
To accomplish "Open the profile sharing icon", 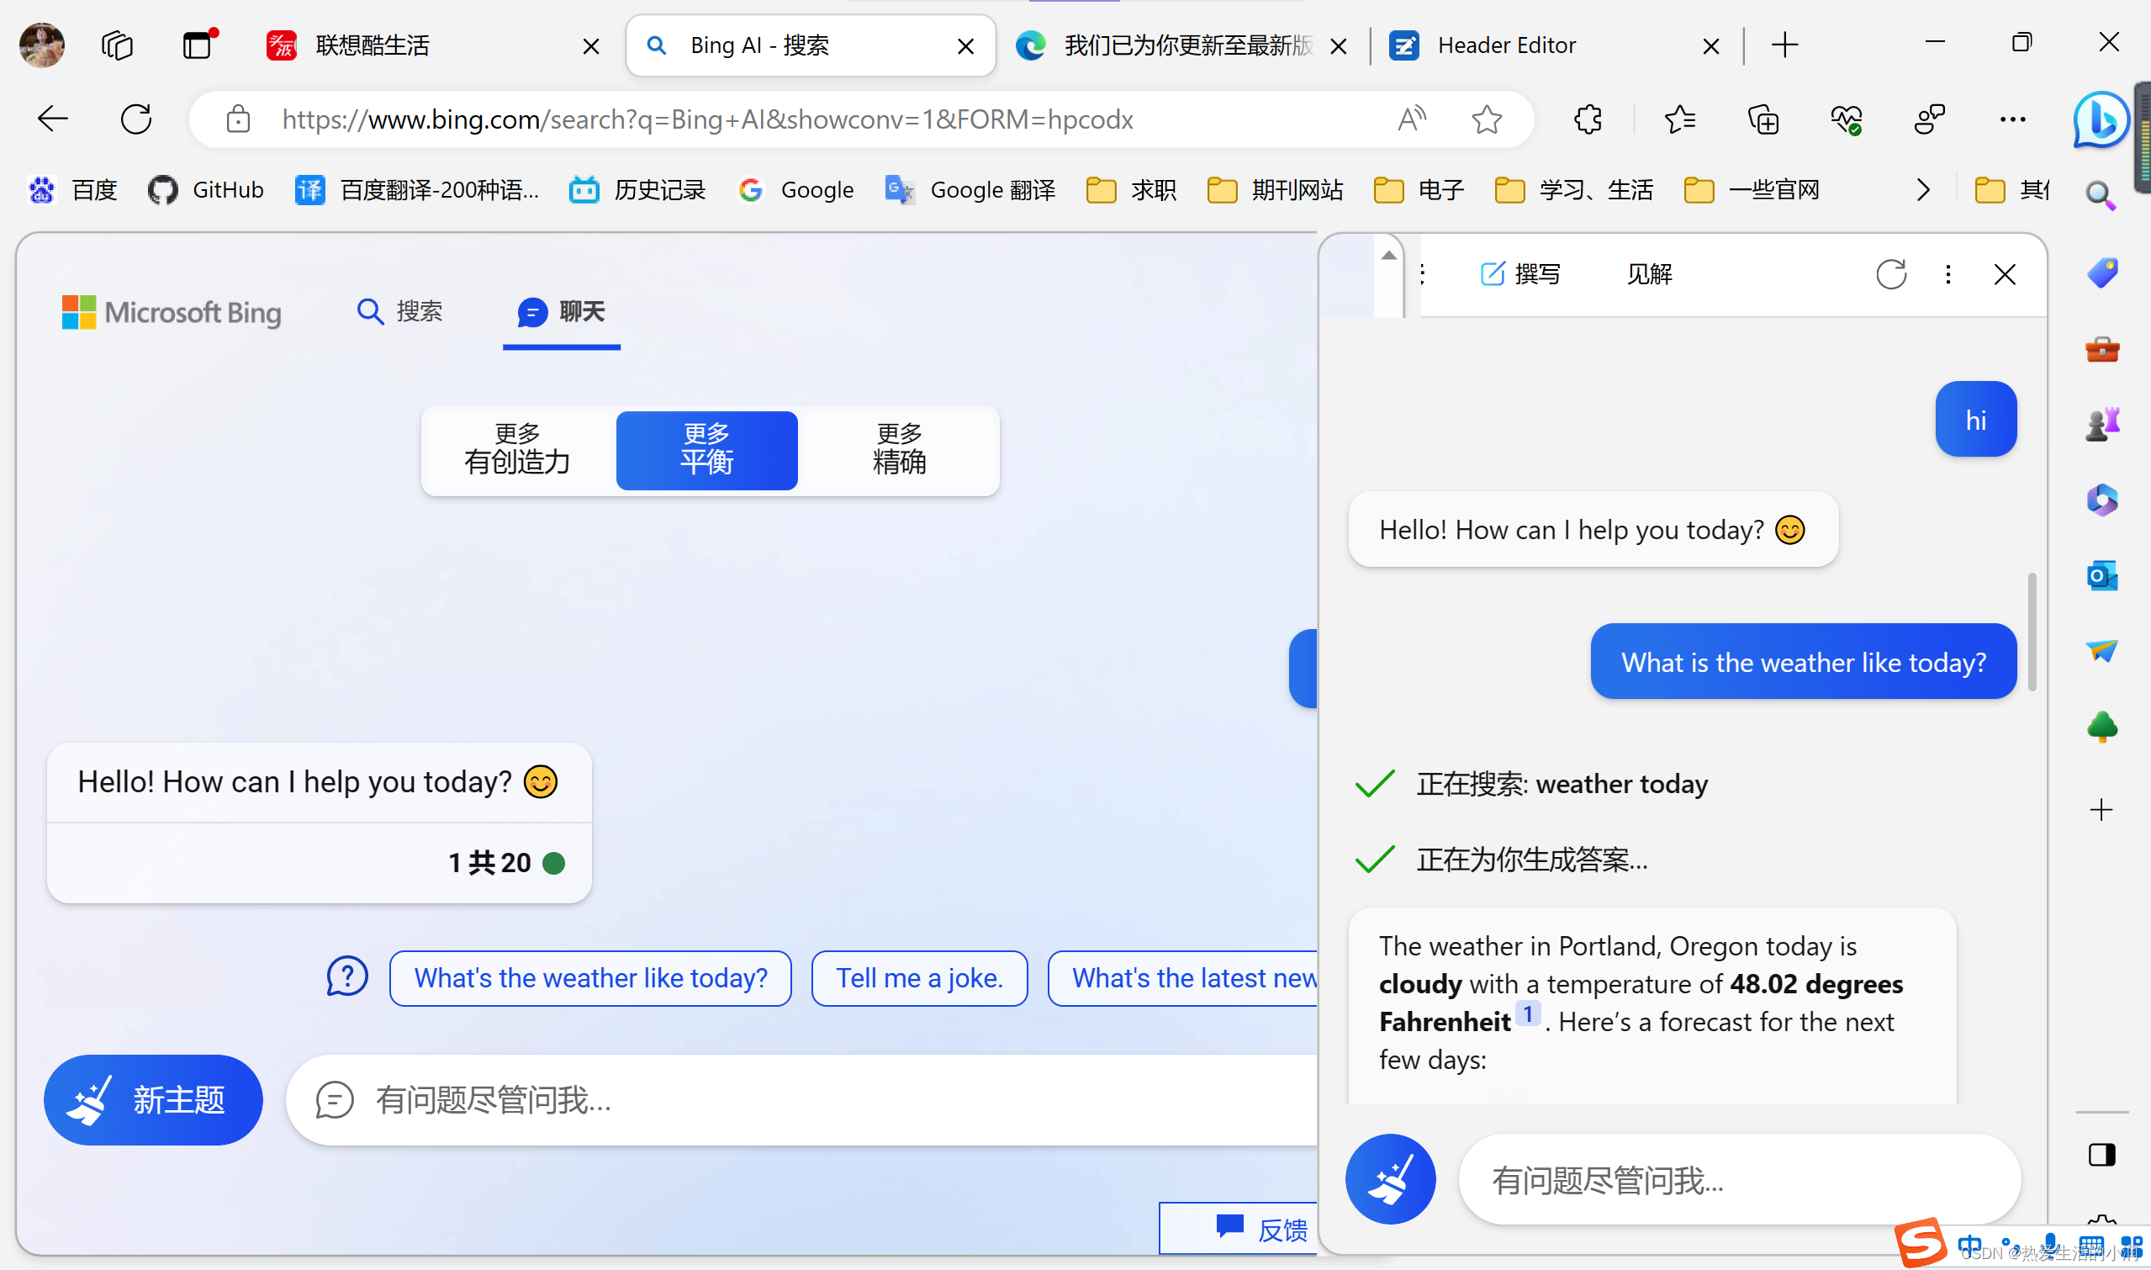I will point(1929,119).
